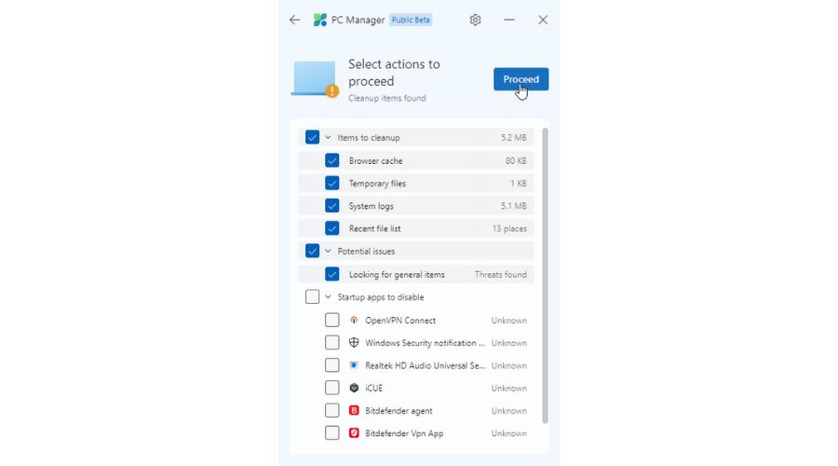Check the OpenVPN Connect checkbox
Viewport: 838px width, 466px height.
(331, 320)
